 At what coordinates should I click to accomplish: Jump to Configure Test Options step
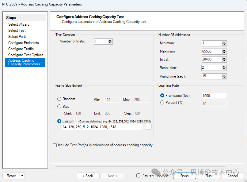click(x=26, y=55)
